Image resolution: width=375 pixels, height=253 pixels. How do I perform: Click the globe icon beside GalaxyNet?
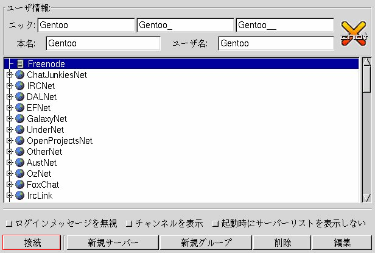point(20,119)
